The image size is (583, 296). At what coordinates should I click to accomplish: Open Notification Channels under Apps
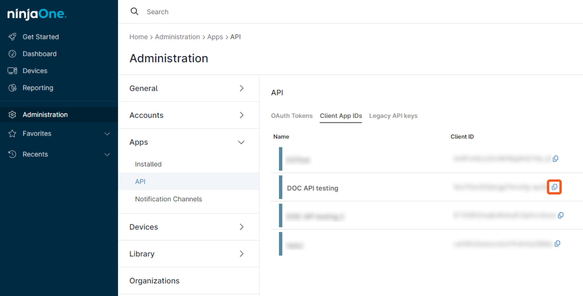[x=168, y=199]
